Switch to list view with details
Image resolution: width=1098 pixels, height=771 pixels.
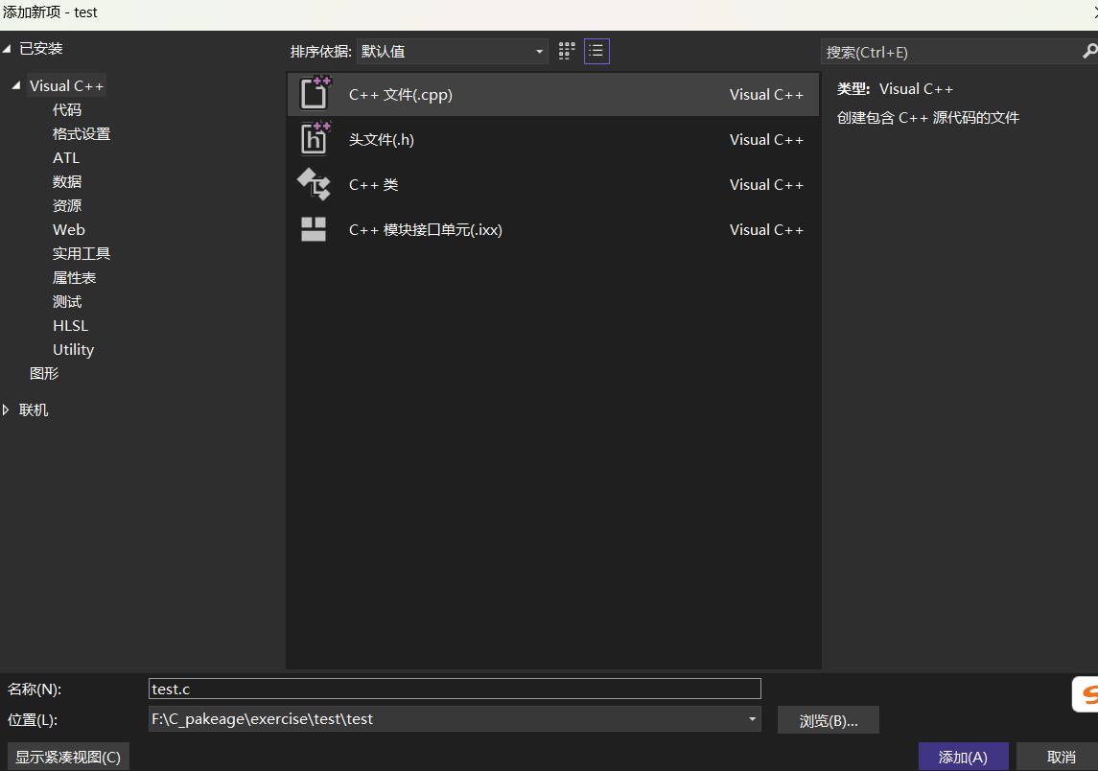(596, 51)
